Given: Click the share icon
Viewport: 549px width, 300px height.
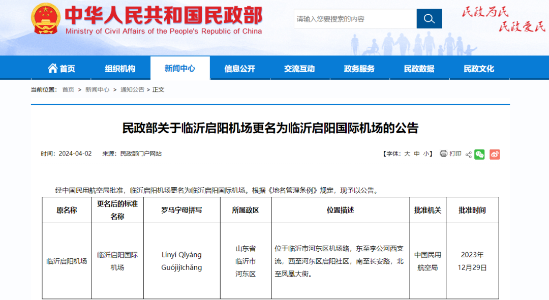Looking at the screenshot, I should click(468, 154).
